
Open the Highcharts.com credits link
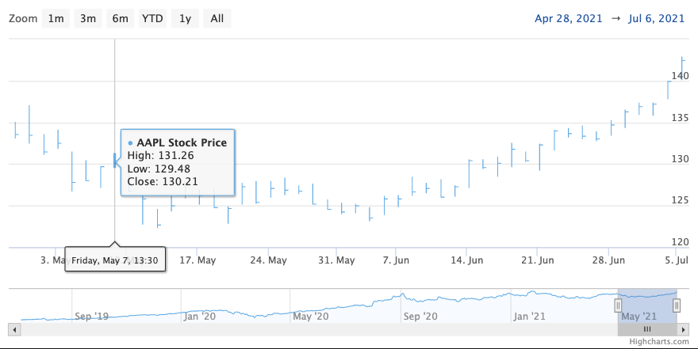(x=658, y=342)
